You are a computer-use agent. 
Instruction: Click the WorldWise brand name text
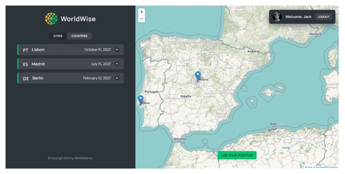click(78, 19)
